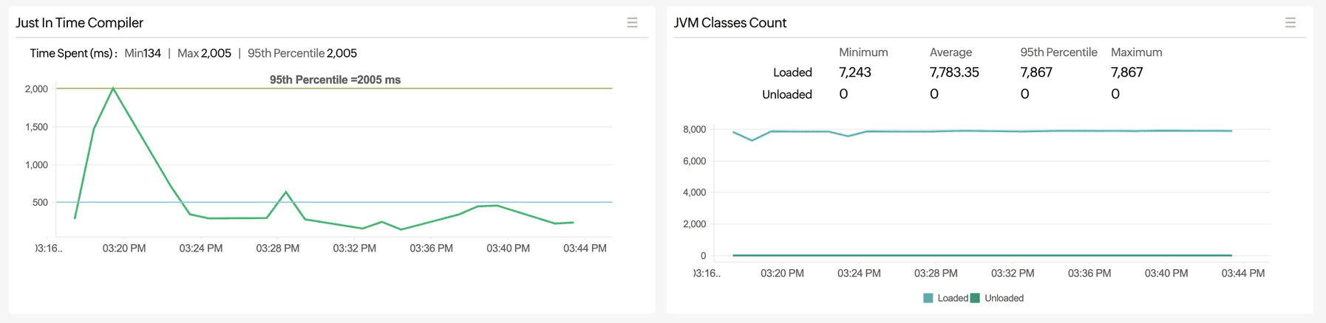
Task: Toggle the Loaded series via legend label
Action: [x=952, y=298]
